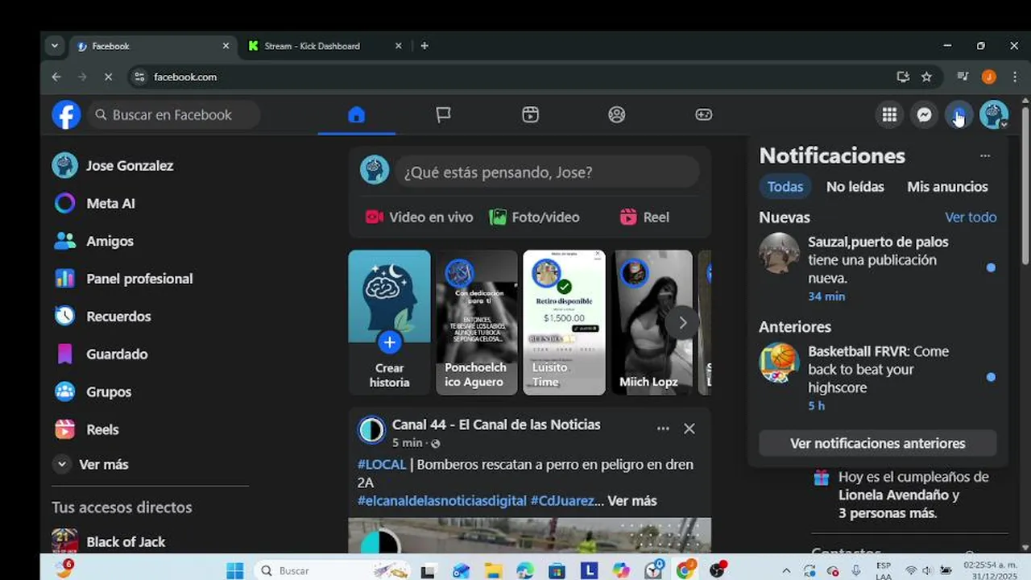
Task: Open the Groups icon in top navigation
Action: point(617,114)
